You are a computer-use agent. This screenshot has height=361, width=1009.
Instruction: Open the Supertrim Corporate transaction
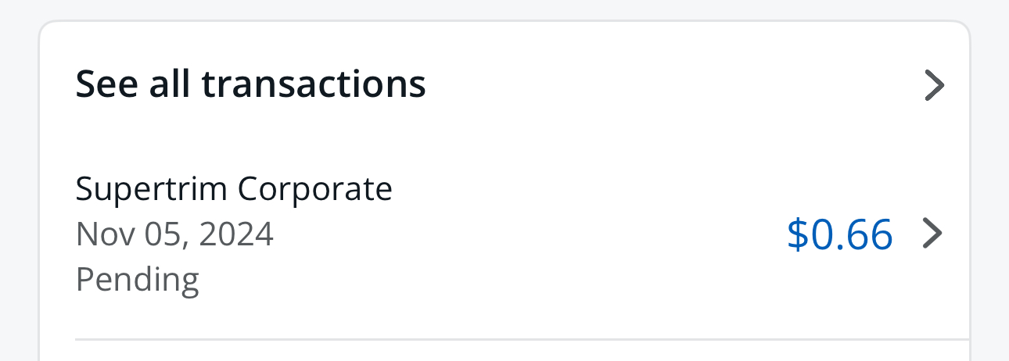click(234, 189)
